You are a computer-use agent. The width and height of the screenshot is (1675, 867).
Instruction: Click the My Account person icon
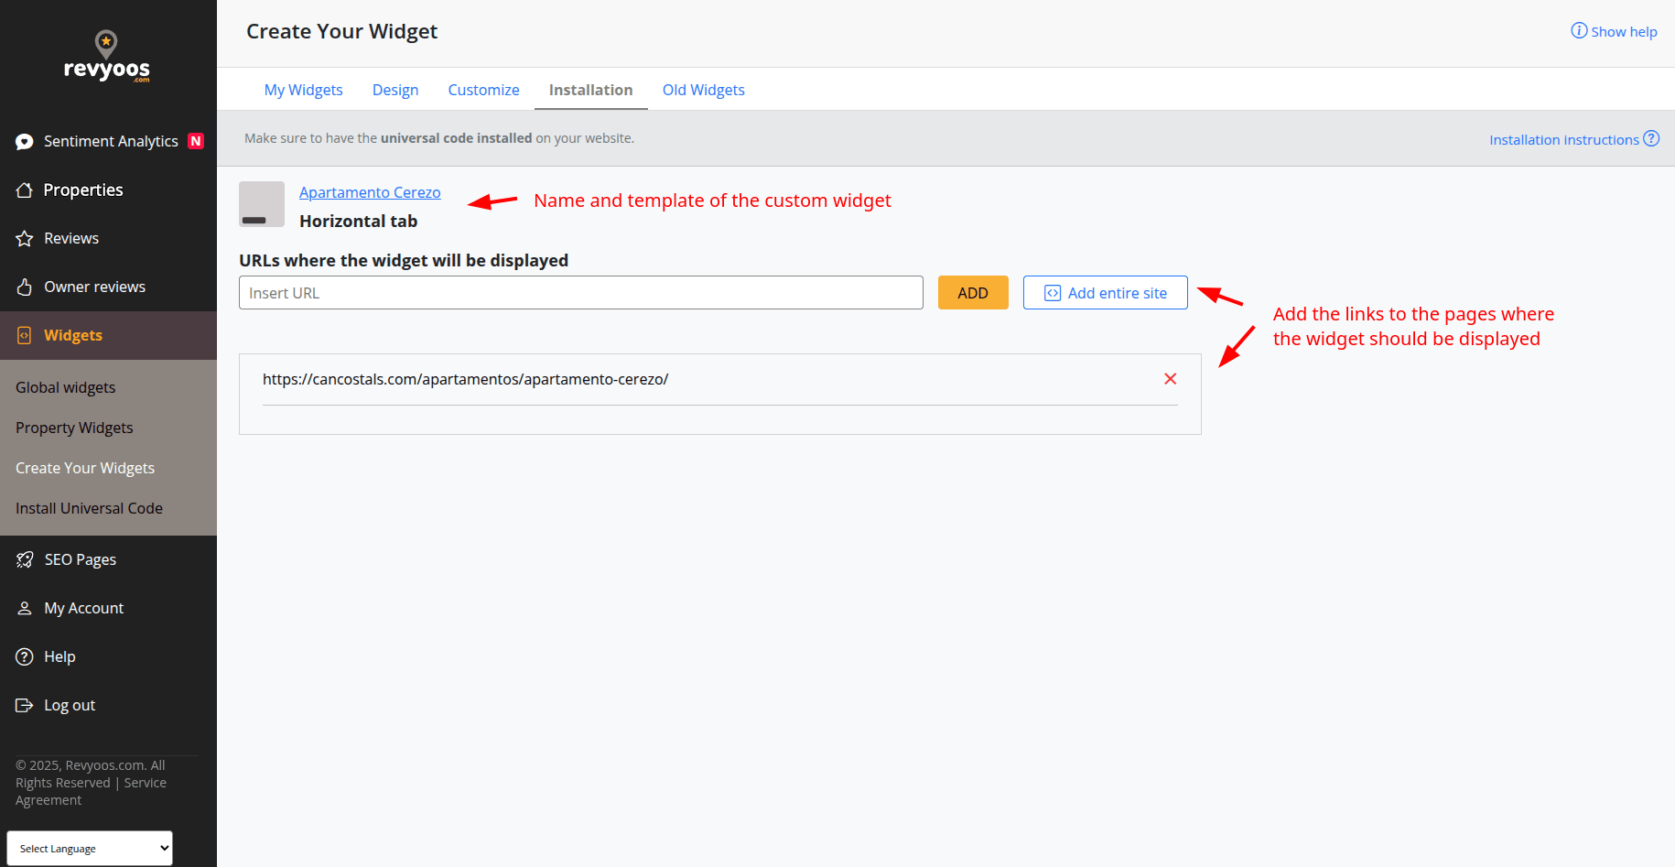pyautogui.click(x=25, y=609)
